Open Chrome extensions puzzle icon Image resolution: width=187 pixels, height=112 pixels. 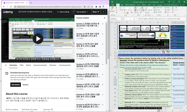[x=96, y=7]
